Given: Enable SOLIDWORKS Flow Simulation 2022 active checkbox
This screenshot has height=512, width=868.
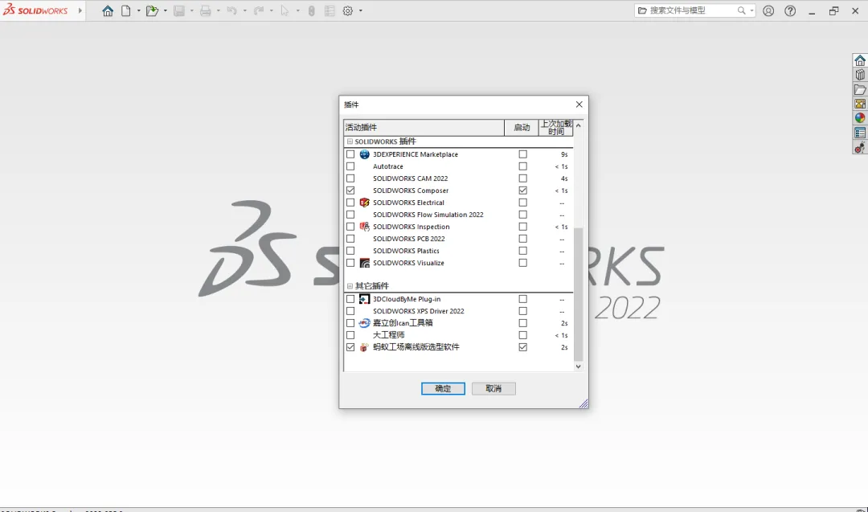Looking at the screenshot, I should pyautogui.click(x=350, y=215).
